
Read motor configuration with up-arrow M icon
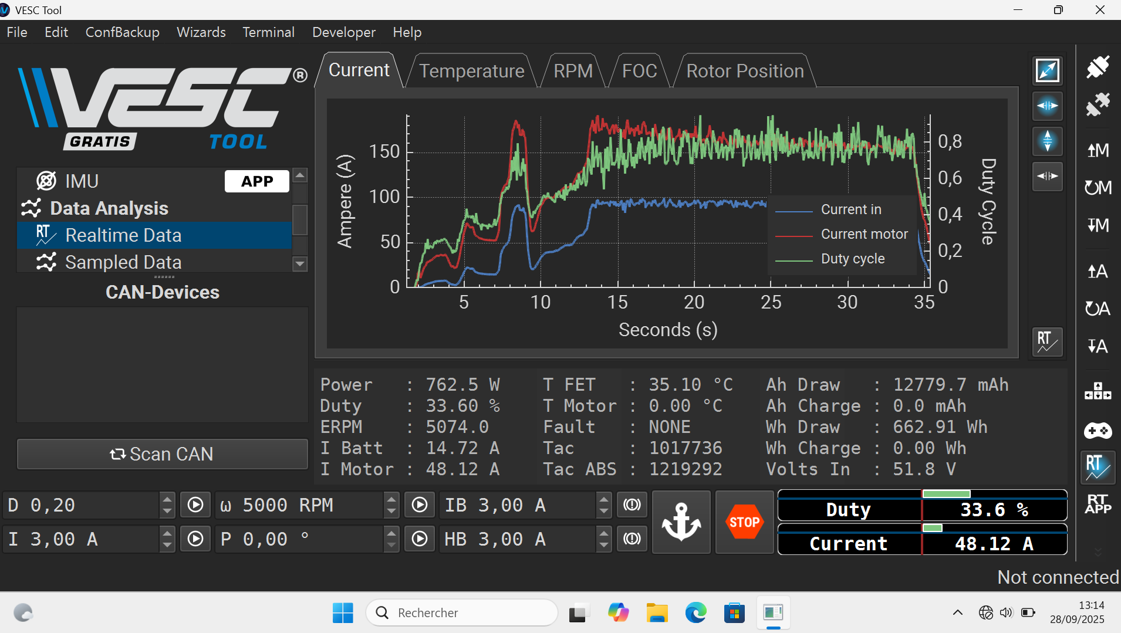pos(1098,150)
